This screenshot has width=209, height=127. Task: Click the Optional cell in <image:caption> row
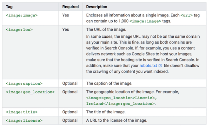tap(70, 83)
